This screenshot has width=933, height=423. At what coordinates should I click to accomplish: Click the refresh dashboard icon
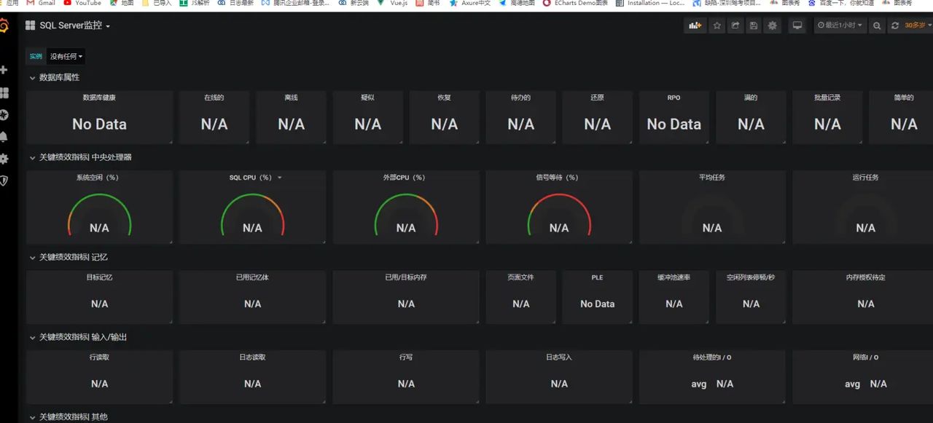click(895, 25)
